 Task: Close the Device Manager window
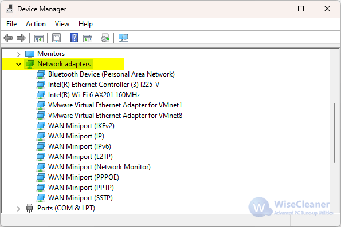coord(327,9)
